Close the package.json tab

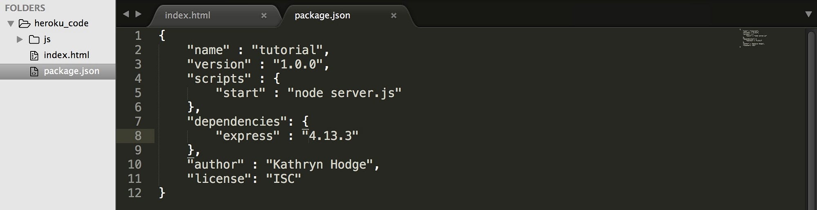394,15
